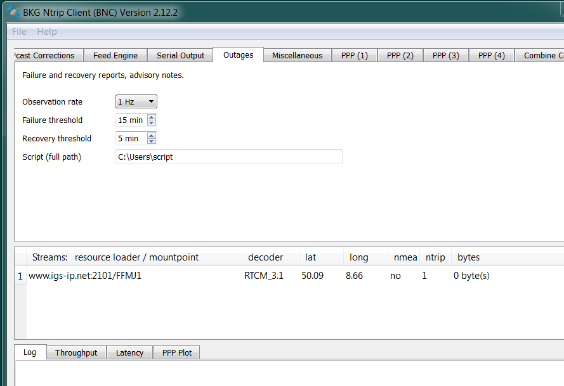Increase Failure threshold with up arrow

152,117
